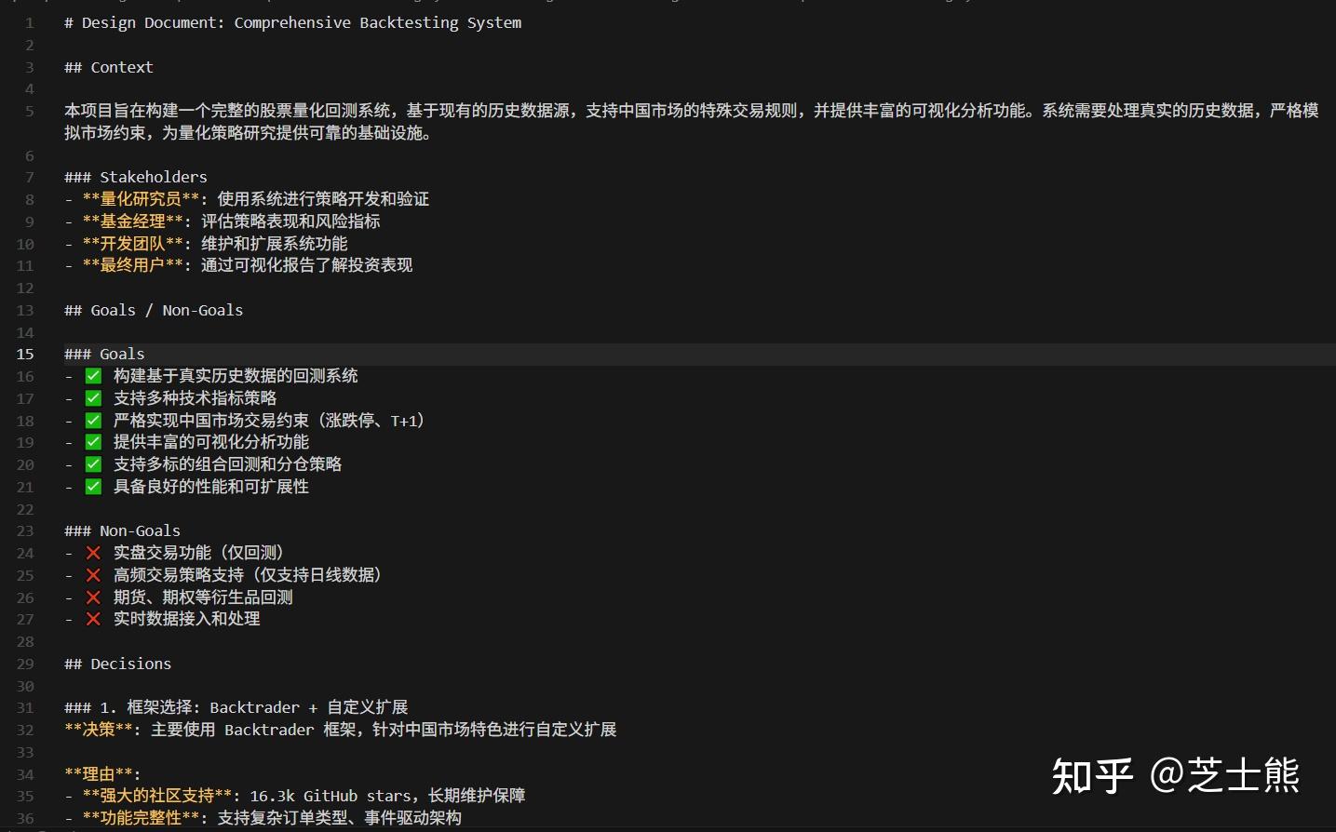Click the checkmark next to 提供丰富的可视化分析功能
1336x832 pixels.
pyautogui.click(x=93, y=441)
